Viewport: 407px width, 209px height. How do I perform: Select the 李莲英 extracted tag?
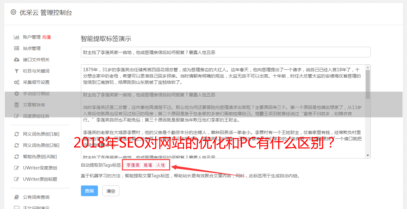[x=133, y=165]
